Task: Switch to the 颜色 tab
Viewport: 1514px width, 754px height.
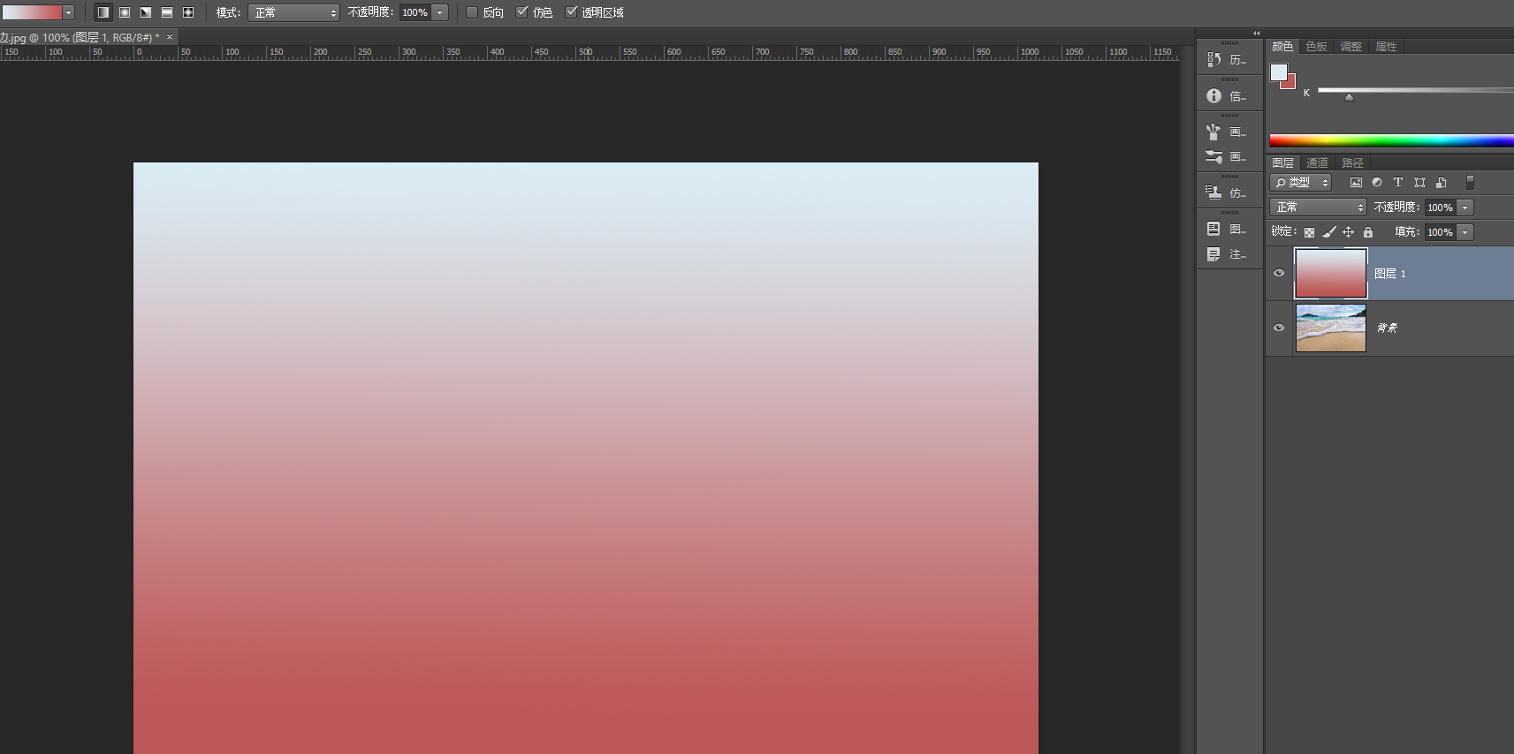Action: pos(1282,47)
